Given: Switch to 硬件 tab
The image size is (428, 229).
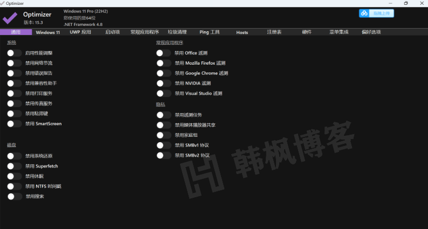Looking at the screenshot, I should (307, 32).
